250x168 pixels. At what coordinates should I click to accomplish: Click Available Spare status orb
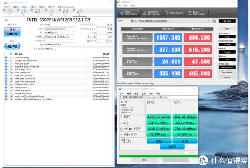tap(6, 63)
